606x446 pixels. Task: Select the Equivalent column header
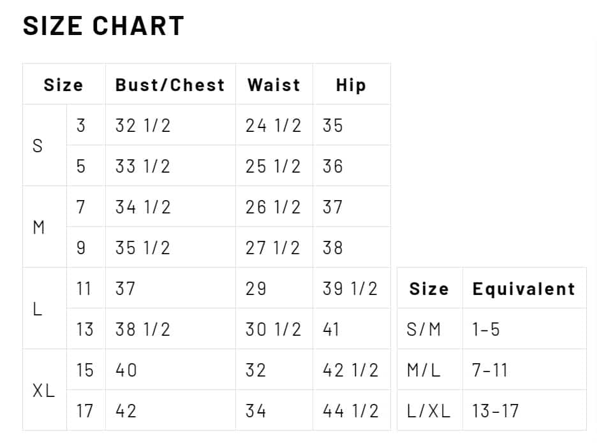click(524, 289)
